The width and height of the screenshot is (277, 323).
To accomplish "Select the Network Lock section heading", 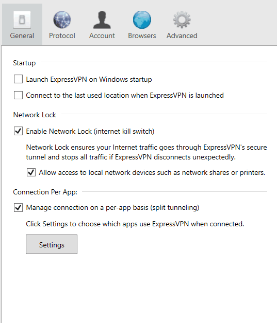I will coord(35,115).
